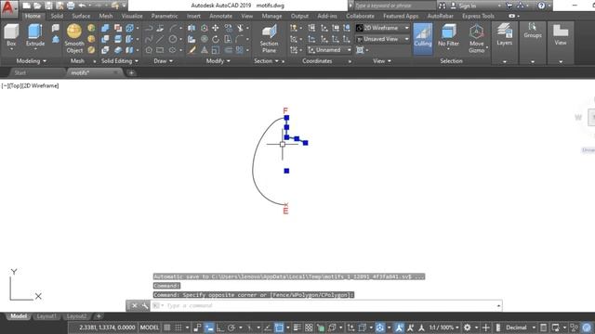This screenshot has height=334, width=595.
Task: Toggle ortho mode in status bar
Action: point(220,328)
